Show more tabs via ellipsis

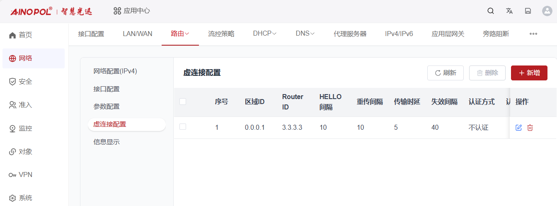(533, 34)
